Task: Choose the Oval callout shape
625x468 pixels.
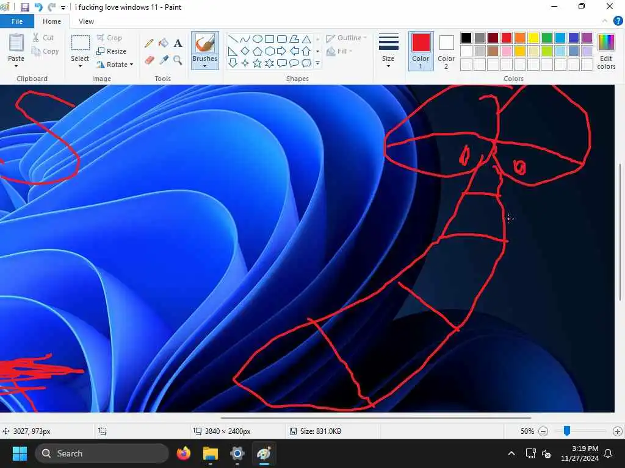Action: pyautogui.click(x=294, y=63)
